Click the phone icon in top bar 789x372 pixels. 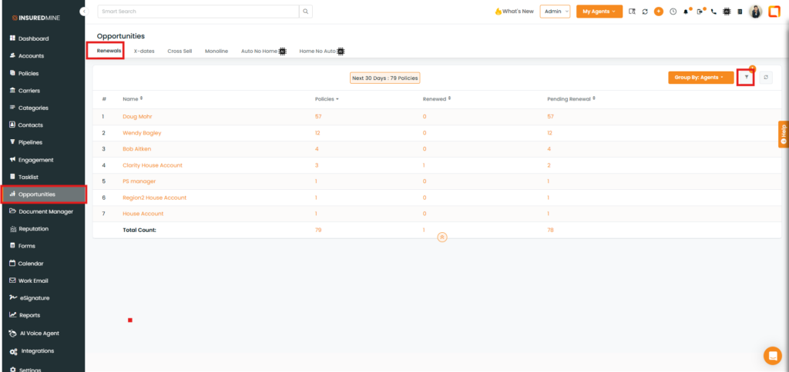[713, 12]
